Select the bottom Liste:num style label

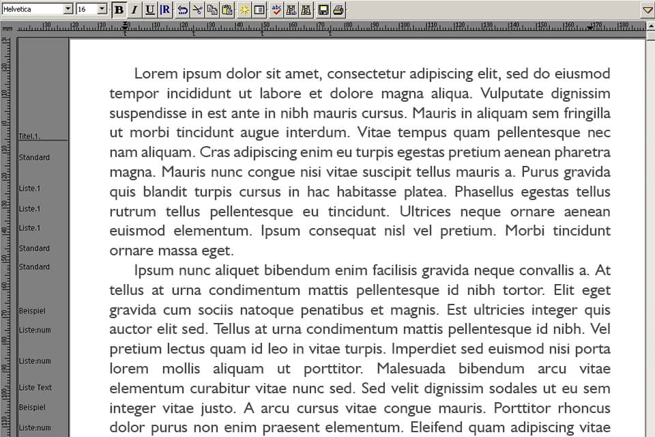pyautogui.click(x=35, y=428)
